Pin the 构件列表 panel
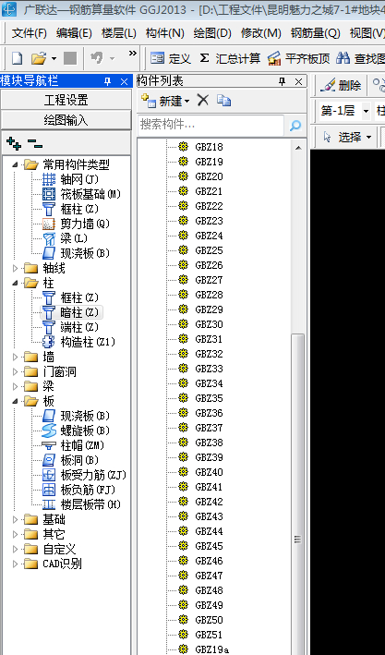Screen dimensions: 385x655 click(x=282, y=81)
